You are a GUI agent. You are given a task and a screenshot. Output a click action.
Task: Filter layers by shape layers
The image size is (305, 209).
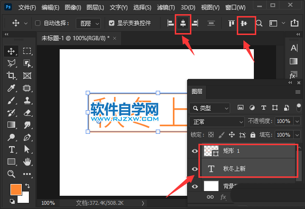(275, 108)
